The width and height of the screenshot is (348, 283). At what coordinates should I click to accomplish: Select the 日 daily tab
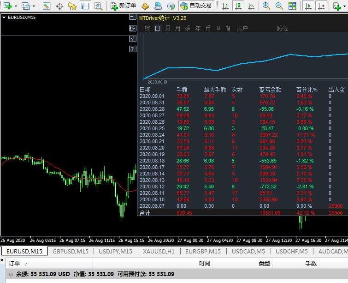157,28
